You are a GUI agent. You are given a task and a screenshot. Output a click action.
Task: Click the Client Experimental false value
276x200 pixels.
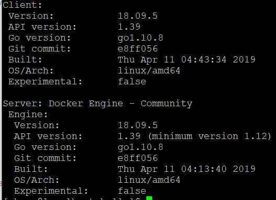pos(132,81)
